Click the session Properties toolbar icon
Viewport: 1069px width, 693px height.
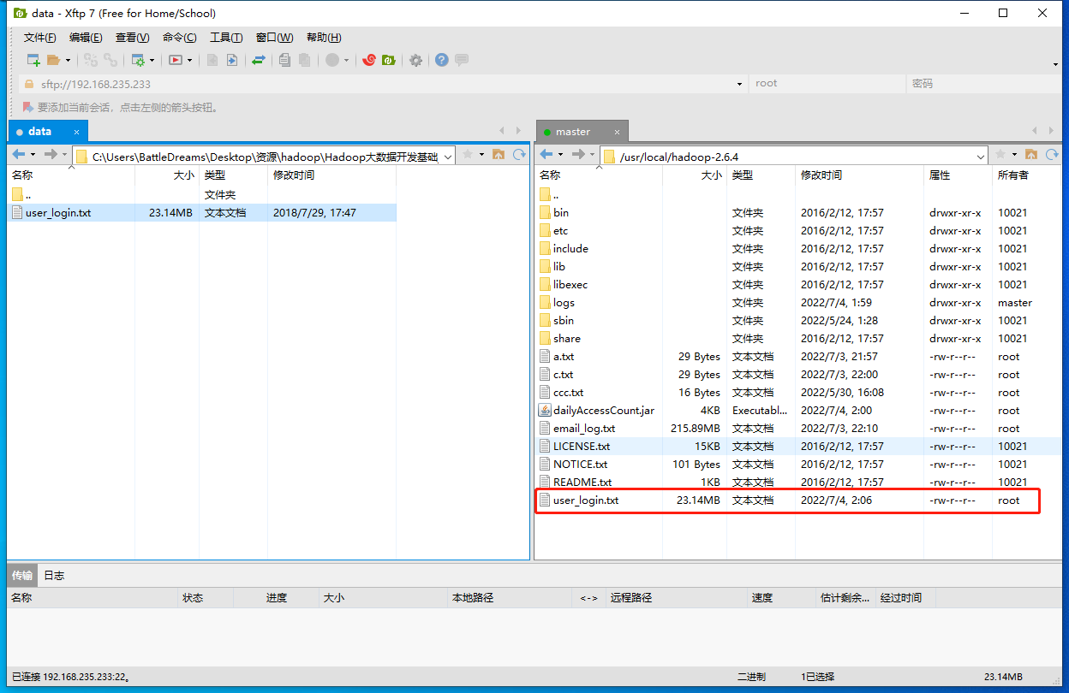[138, 60]
